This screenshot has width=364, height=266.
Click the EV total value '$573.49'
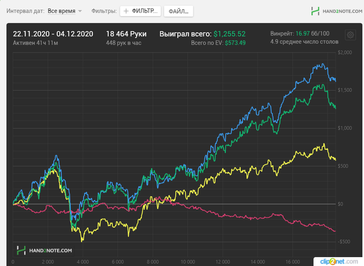235,43
